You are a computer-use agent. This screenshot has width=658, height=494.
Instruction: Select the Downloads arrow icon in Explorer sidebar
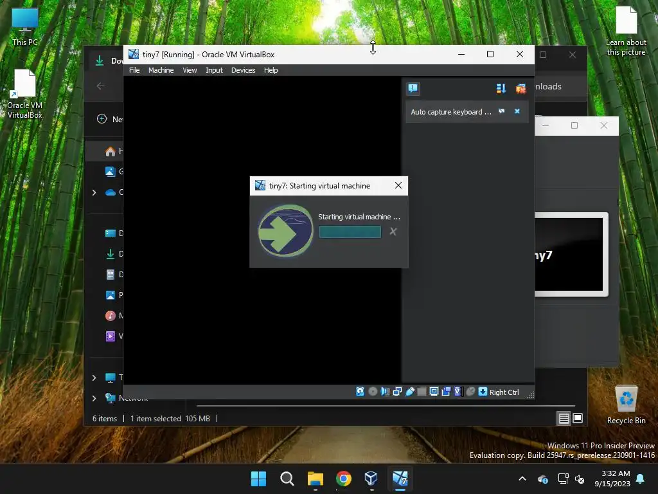111,253
